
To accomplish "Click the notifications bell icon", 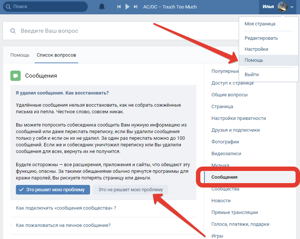I will [x=102, y=7].
